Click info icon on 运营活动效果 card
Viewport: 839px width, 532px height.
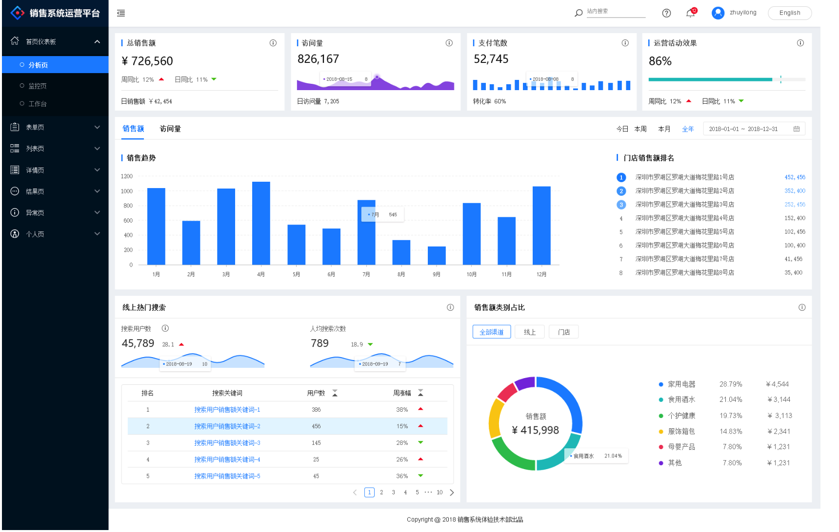800,43
